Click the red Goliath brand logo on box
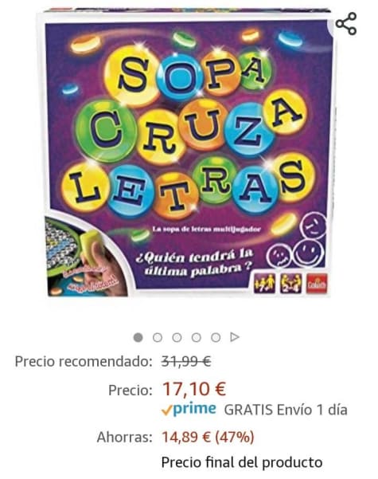The height and width of the screenshot is (479, 378). coord(317,284)
